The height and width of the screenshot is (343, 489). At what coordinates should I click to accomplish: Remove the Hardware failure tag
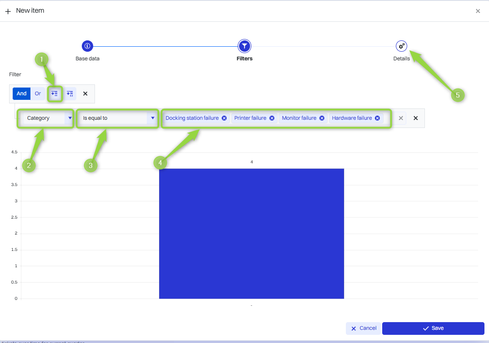[x=377, y=118]
